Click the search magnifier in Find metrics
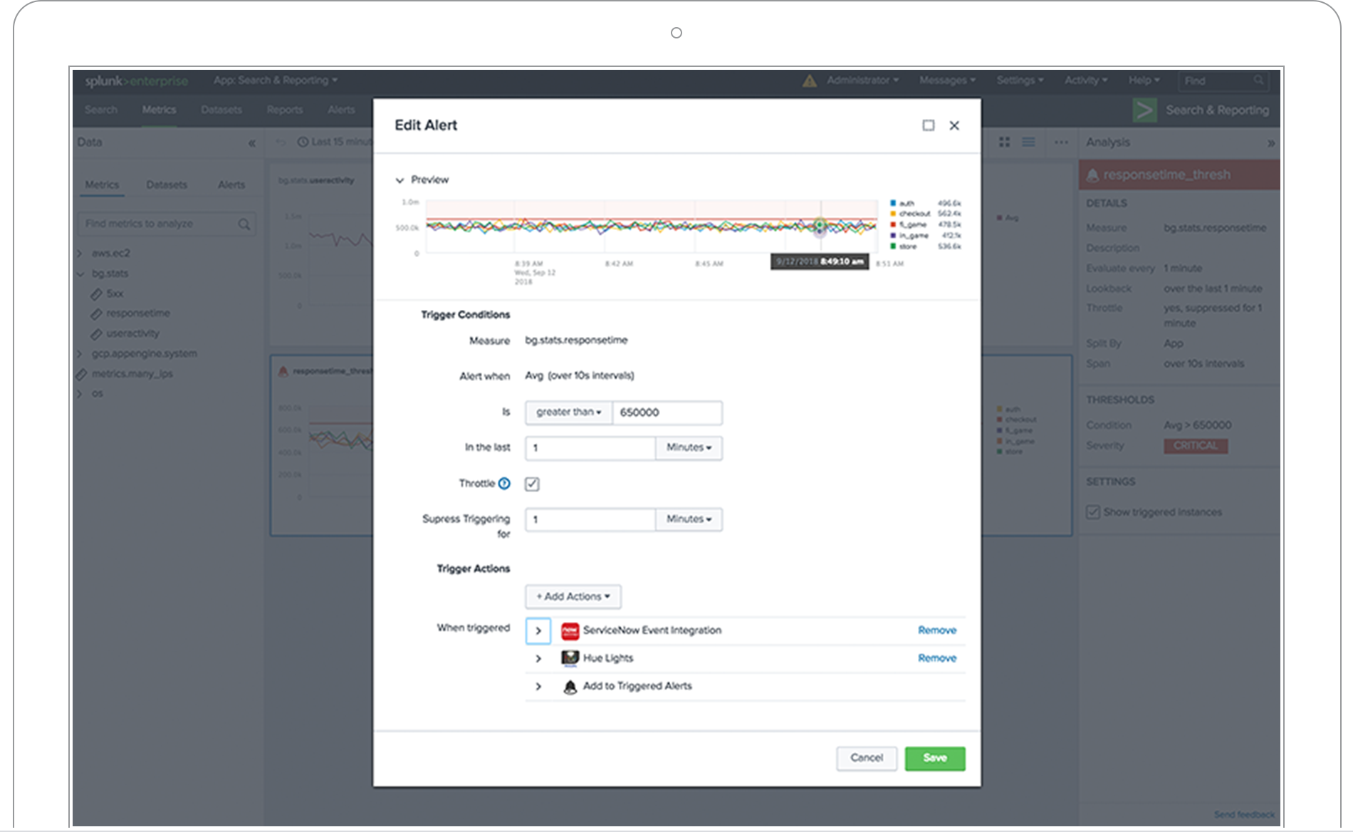 [244, 224]
